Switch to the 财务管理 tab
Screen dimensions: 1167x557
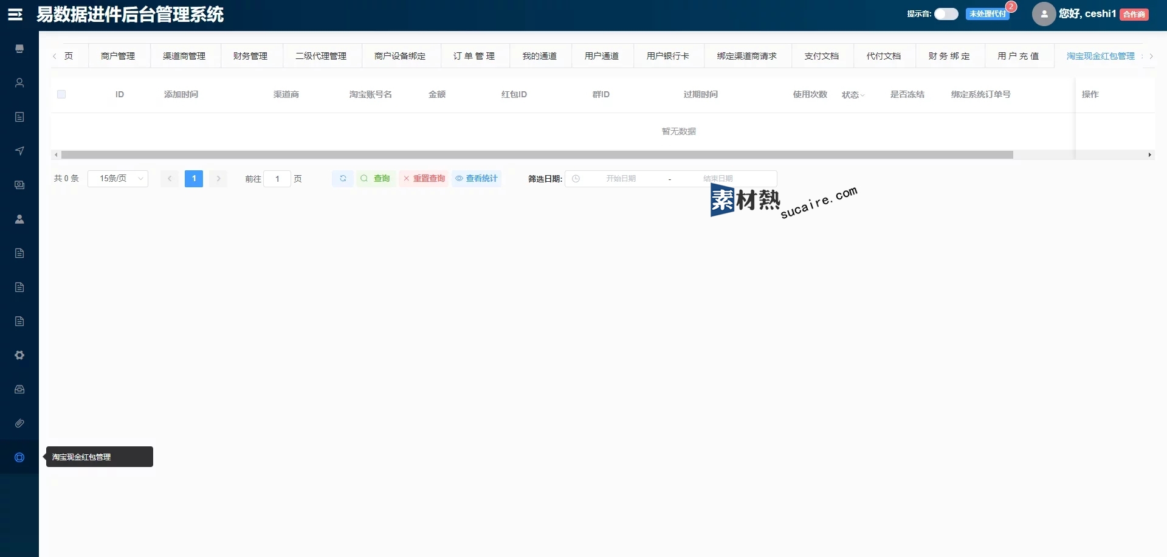pos(250,56)
